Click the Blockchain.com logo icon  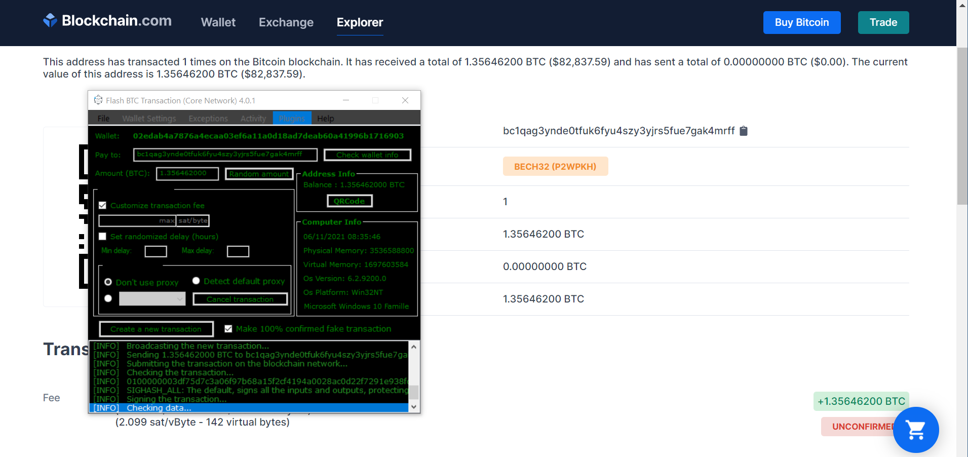50,20
